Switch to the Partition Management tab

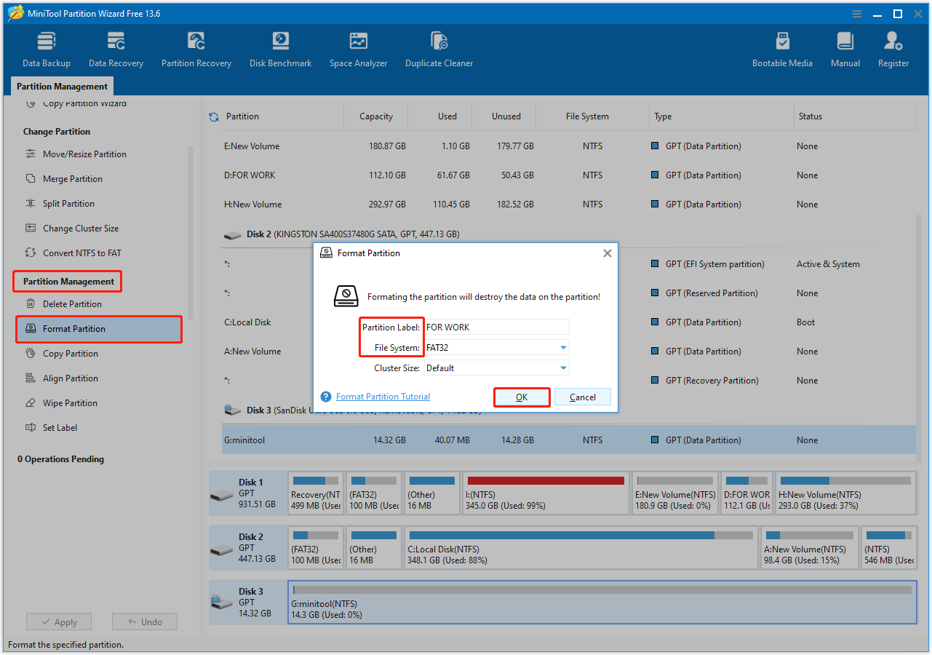click(x=62, y=86)
